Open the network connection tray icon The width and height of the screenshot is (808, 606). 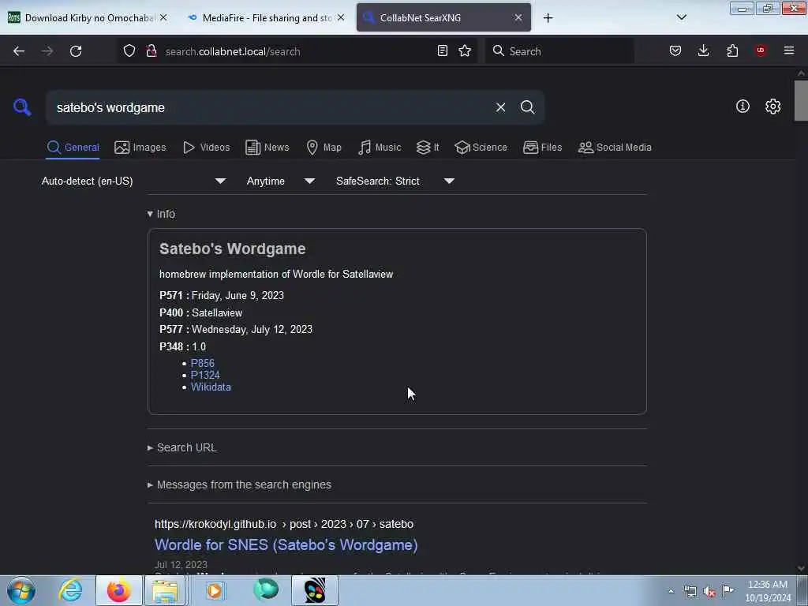[690, 592]
